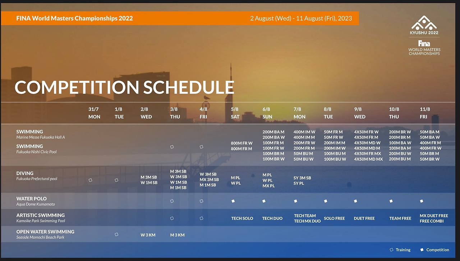Click Diving training marker for 31/7 Monday
Image resolution: width=460 pixels, height=261 pixels.
90,180
